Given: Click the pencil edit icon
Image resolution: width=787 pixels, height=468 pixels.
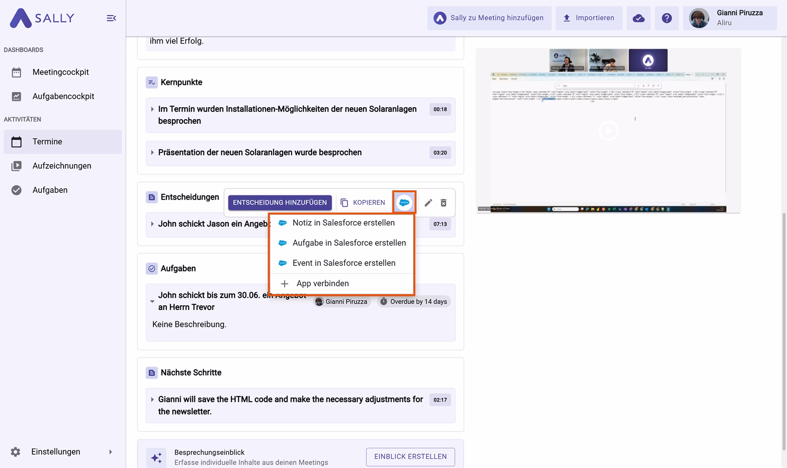Looking at the screenshot, I should 428,202.
